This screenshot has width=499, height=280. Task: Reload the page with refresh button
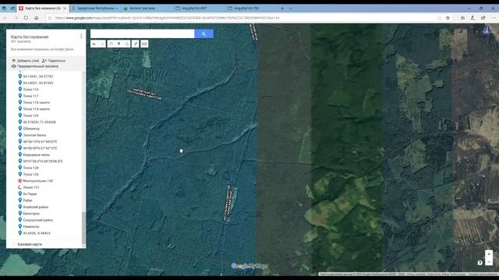tap(26, 18)
